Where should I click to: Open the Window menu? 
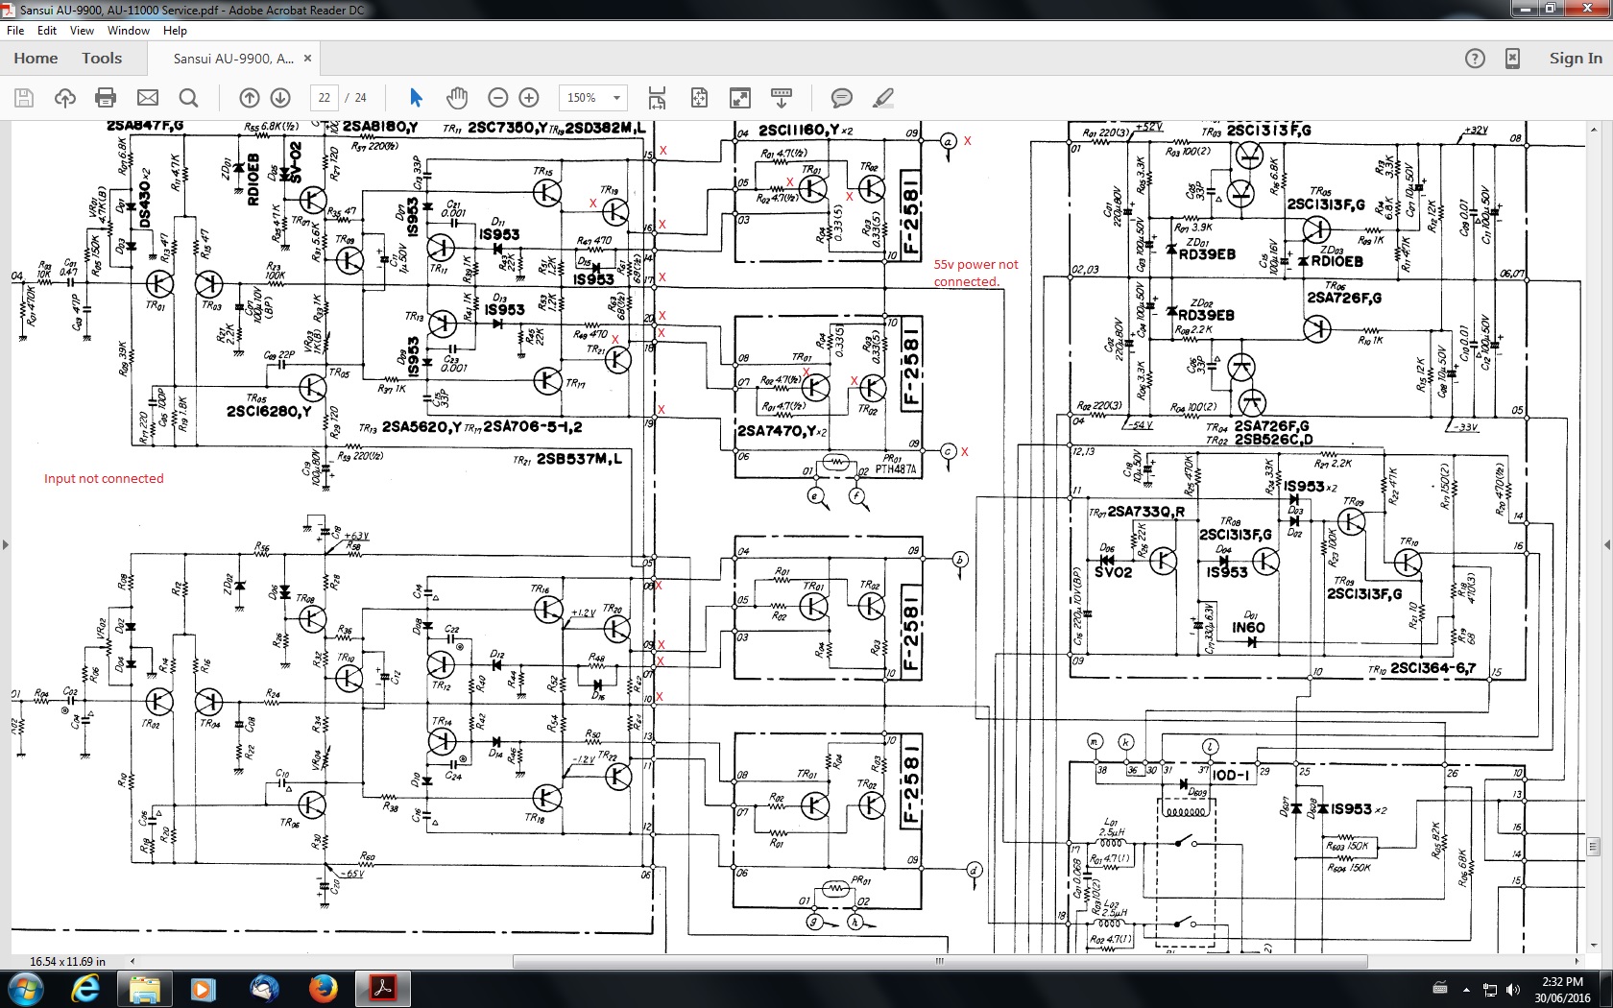pyautogui.click(x=129, y=31)
